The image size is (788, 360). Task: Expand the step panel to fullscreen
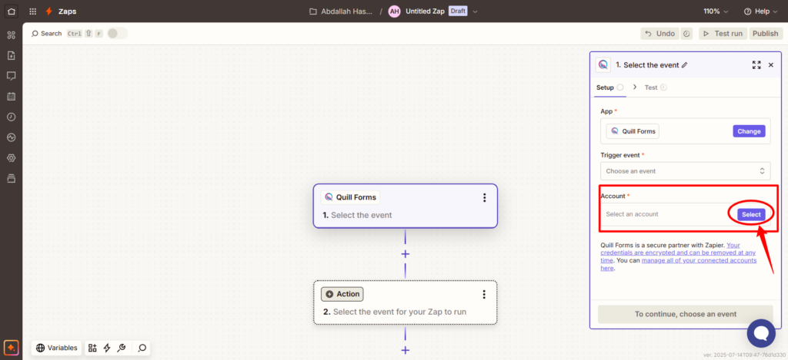(756, 64)
